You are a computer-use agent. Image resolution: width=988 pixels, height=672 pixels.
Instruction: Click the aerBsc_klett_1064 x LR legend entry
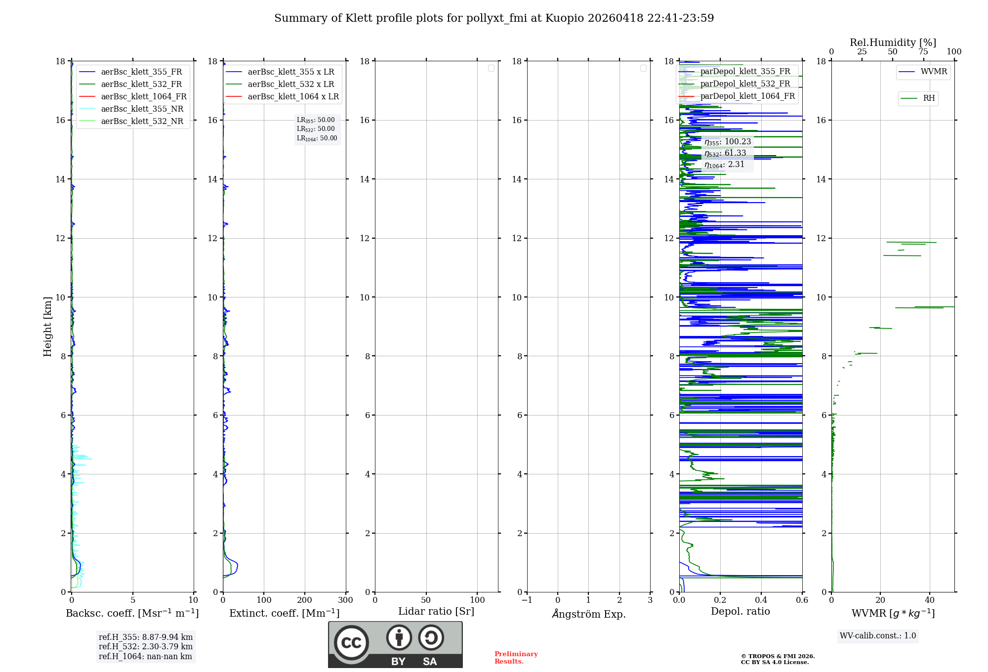[293, 97]
